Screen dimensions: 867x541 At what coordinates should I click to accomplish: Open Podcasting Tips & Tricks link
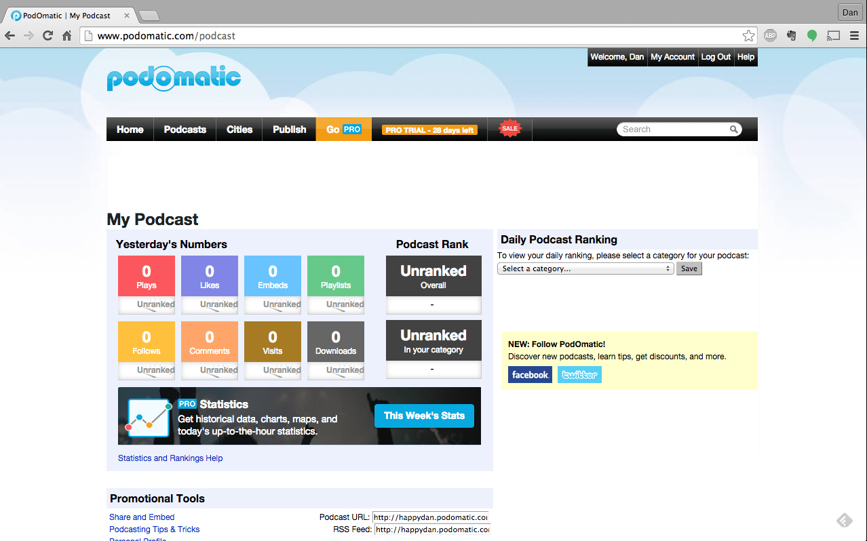[155, 529]
